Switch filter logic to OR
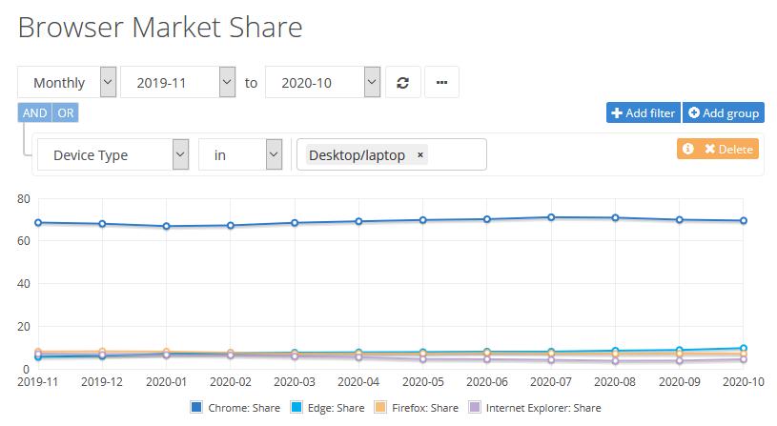777x426 pixels. pyautogui.click(x=66, y=113)
